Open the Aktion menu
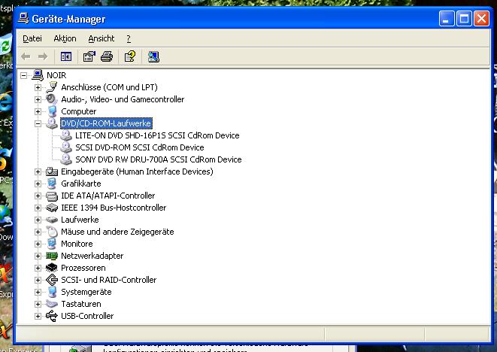 click(x=65, y=38)
